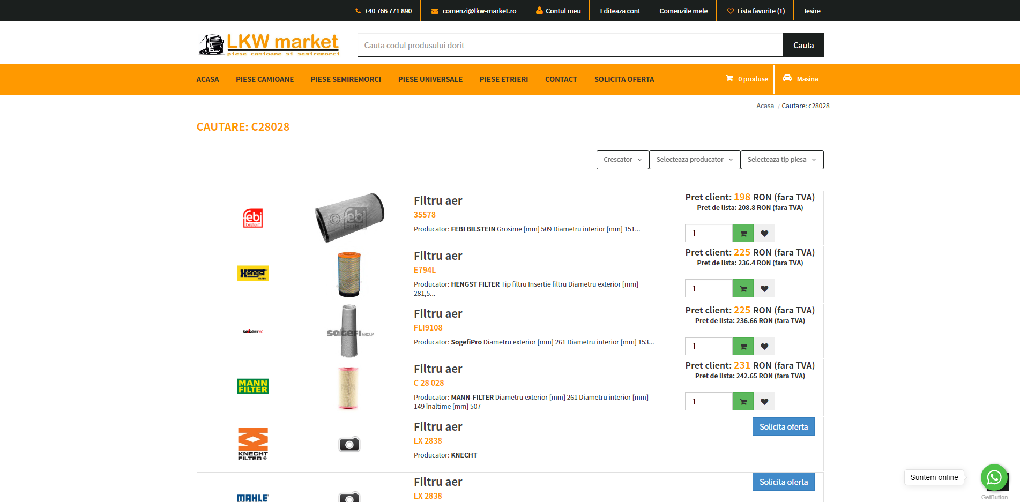Screen dimensions: 1020x502
Task: Open Lista favorite (1)
Action: point(756,11)
